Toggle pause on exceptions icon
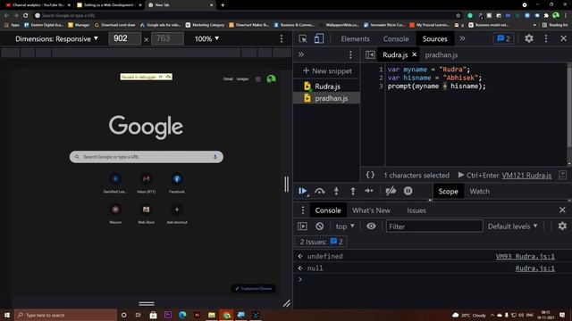 point(408,191)
